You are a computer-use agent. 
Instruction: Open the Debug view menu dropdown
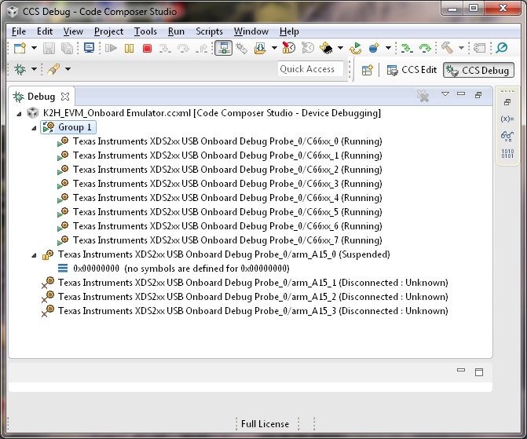[x=445, y=95]
